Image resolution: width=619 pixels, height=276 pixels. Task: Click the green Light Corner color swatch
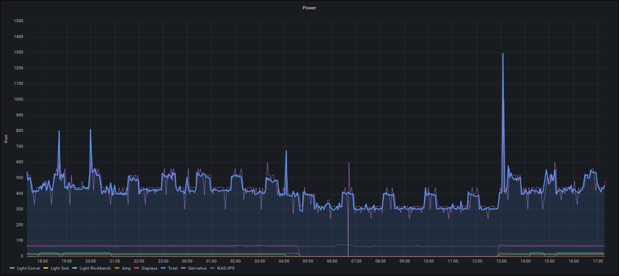tap(12, 268)
